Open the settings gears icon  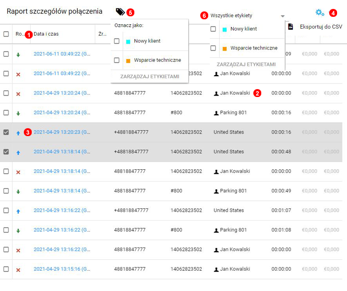pos(320,12)
